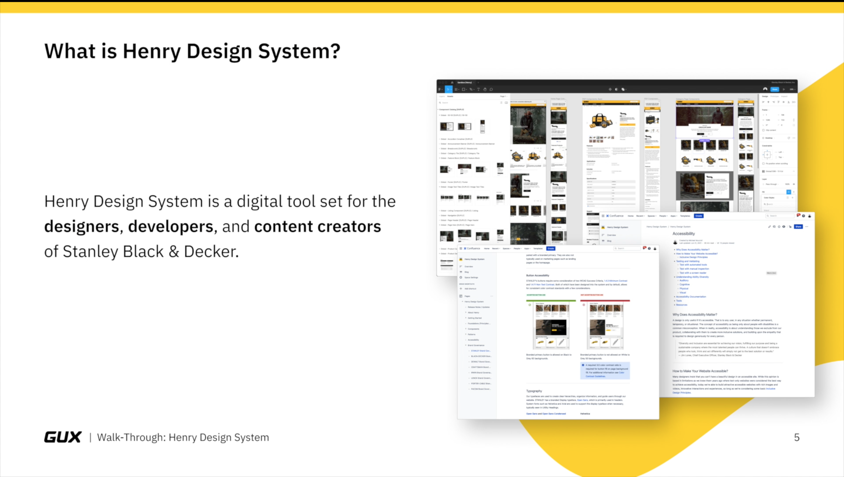Select the Hand tool in Figma toolbar

coord(485,89)
